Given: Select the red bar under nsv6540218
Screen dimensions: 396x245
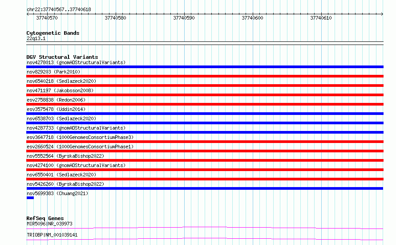Looking at the screenshot, I should point(205,86).
